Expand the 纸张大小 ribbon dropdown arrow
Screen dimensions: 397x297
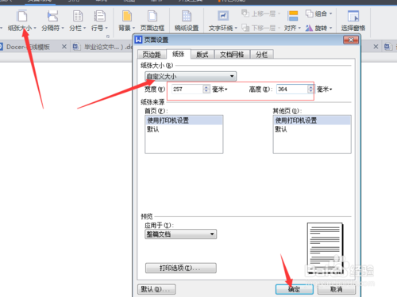35,28
